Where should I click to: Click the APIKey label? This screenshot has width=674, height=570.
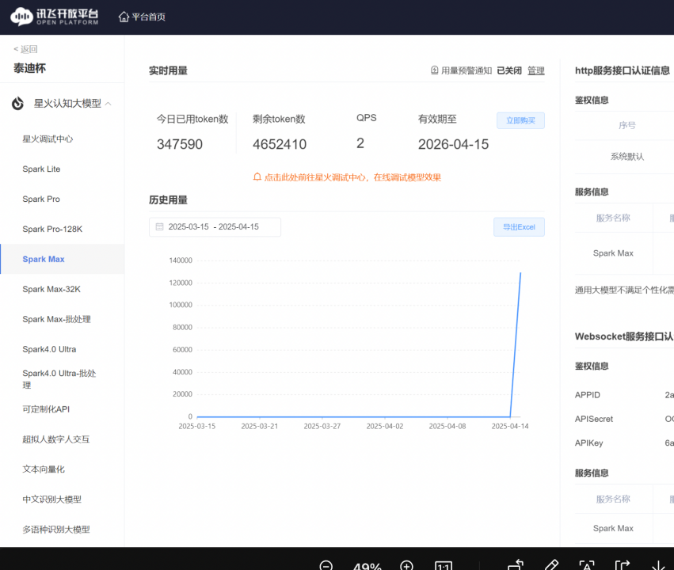589,443
